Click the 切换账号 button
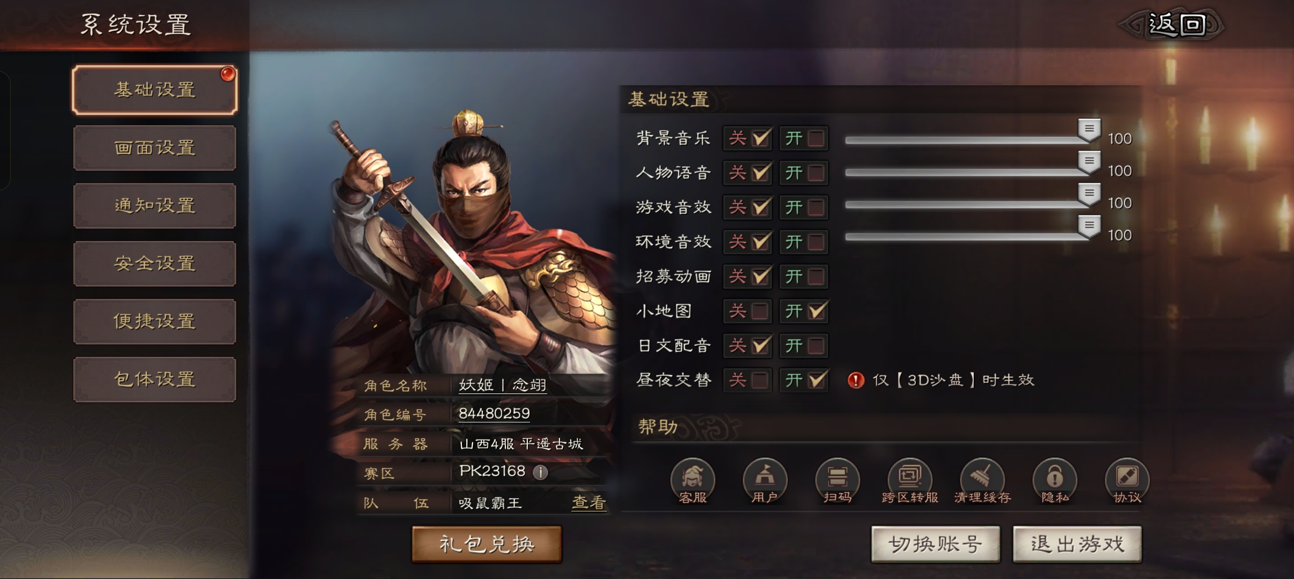 [936, 544]
